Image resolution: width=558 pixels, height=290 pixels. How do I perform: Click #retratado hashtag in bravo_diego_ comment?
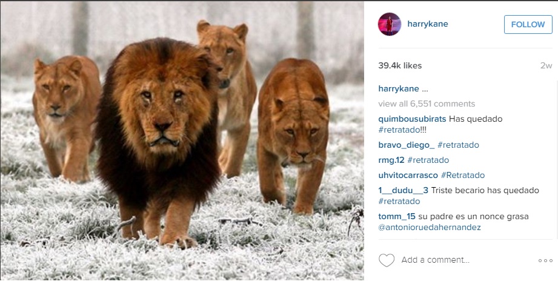(x=459, y=145)
